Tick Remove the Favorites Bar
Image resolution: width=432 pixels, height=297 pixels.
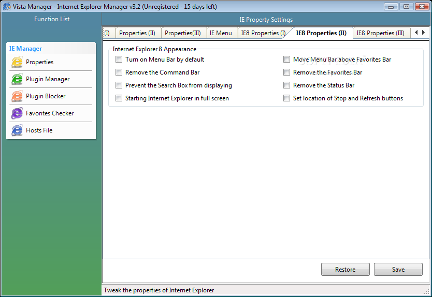click(287, 72)
